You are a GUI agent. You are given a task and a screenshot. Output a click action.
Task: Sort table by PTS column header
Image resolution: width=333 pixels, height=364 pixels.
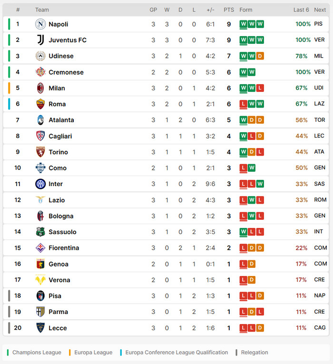point(229,10)
